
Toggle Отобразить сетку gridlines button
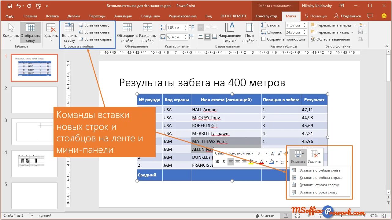pyautogui.click(x=30, y=32)
